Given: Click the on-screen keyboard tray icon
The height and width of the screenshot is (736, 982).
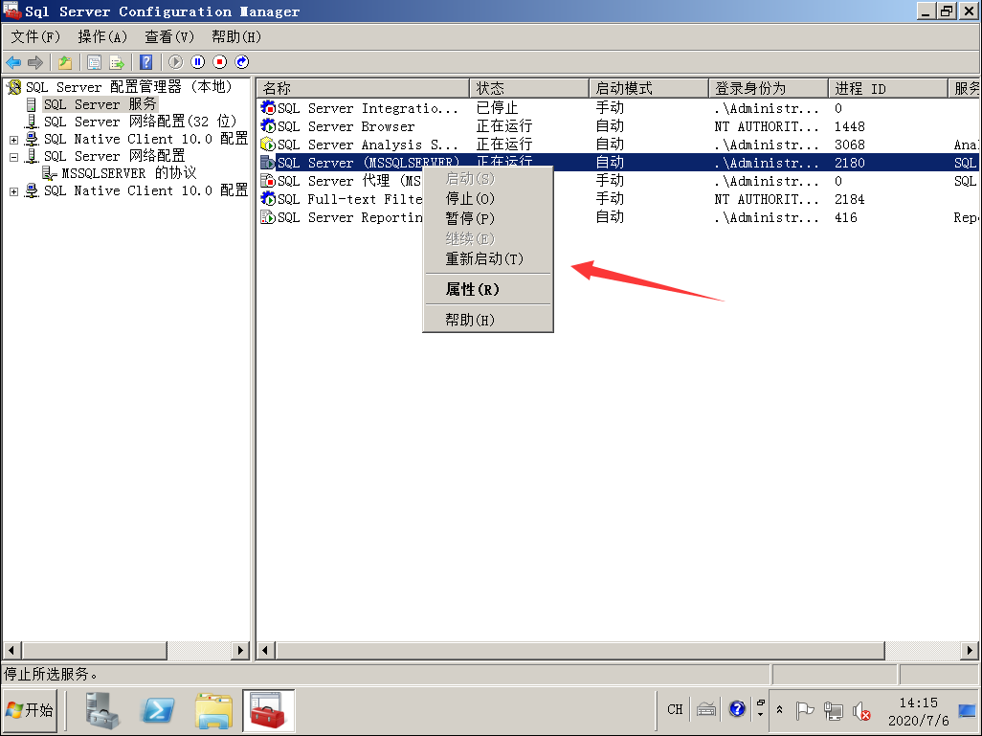Looking at the screenshot, I should [x=706, y=710].
